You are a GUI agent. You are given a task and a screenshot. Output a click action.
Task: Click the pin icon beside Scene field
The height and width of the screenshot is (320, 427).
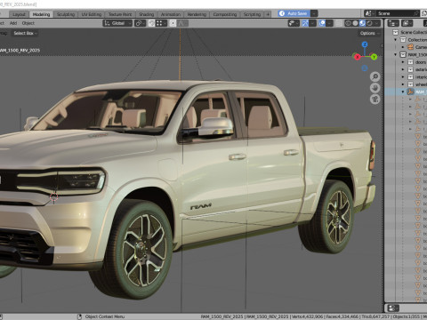tap(416, 13)
